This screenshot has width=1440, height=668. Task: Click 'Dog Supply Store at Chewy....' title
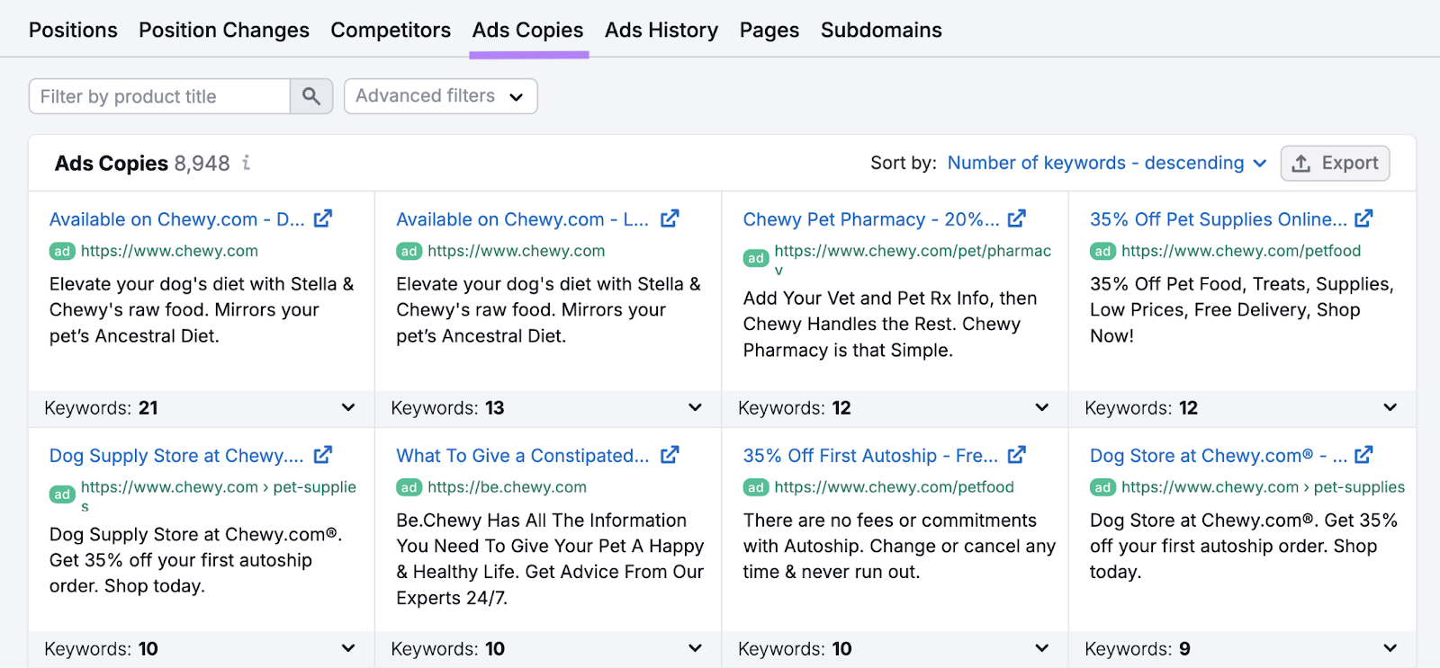(x=176, y=456)
